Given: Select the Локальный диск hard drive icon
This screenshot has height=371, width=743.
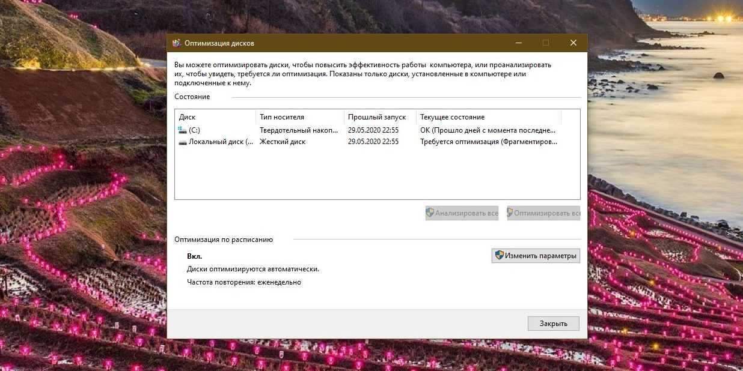Looking at the screenshot, I should (x=183, y=142).
